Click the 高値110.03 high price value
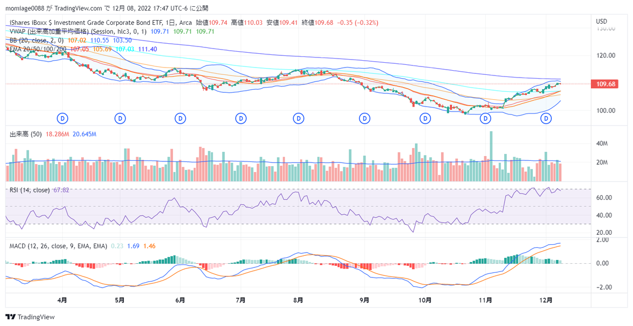The height and width of the screenshot is (326, 633). pyautogui.click(x=247, y=23)
